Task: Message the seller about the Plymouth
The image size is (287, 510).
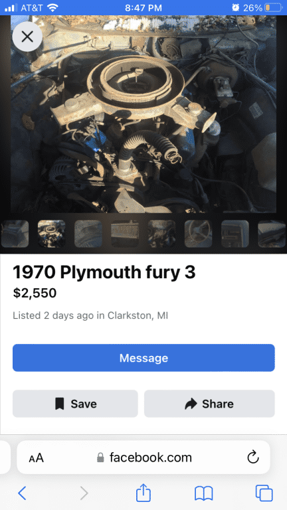Action: 143,358
